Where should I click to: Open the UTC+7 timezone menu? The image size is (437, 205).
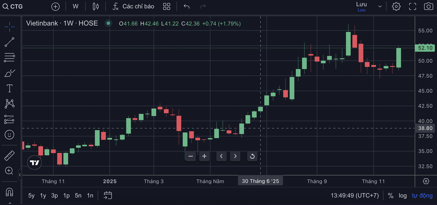355,196
